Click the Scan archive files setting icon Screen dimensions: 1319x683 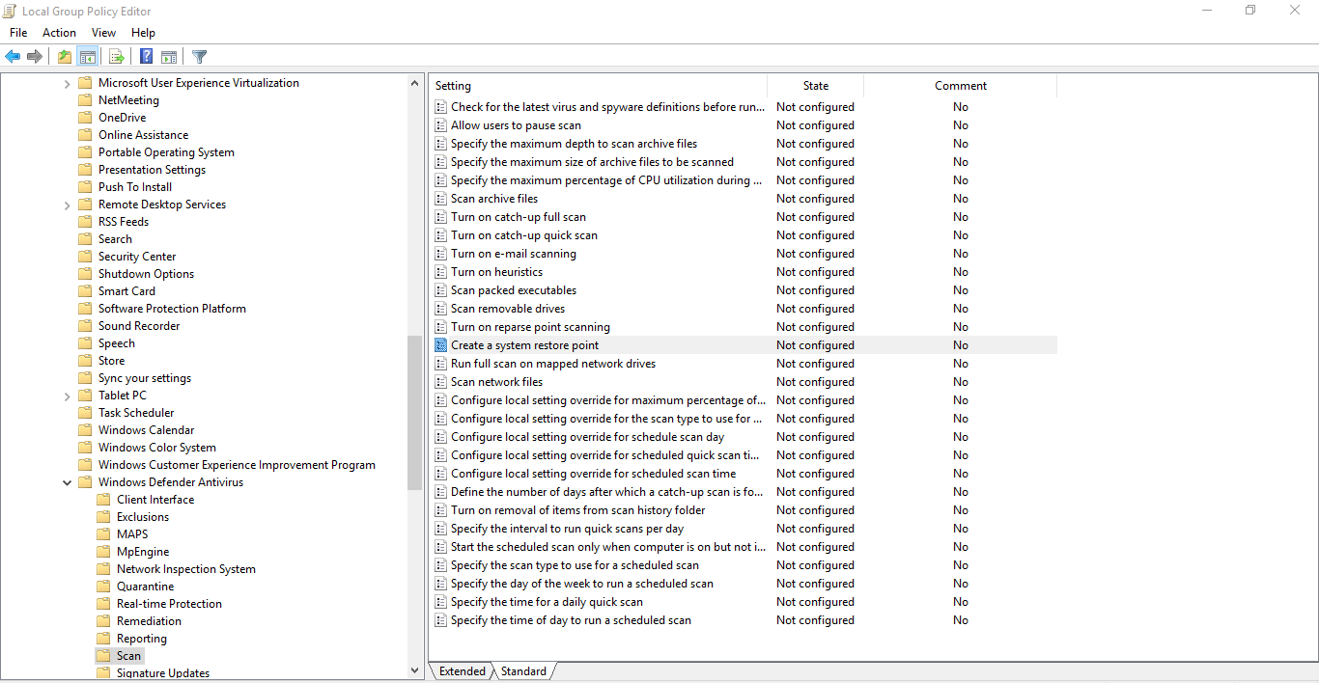coord(441,198)
